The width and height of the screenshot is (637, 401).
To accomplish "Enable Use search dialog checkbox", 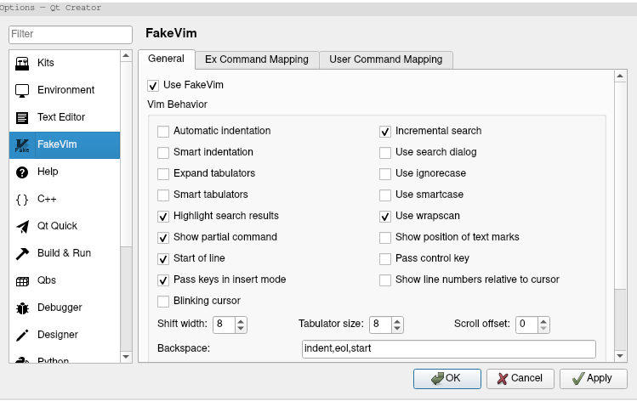I will click(x=385, y=153).
